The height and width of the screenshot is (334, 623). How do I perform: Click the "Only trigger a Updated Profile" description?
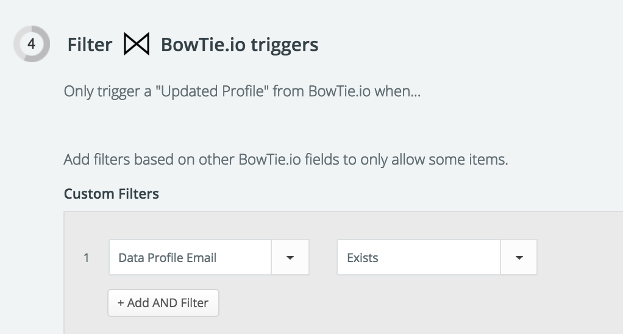click(x=242, y=91)
